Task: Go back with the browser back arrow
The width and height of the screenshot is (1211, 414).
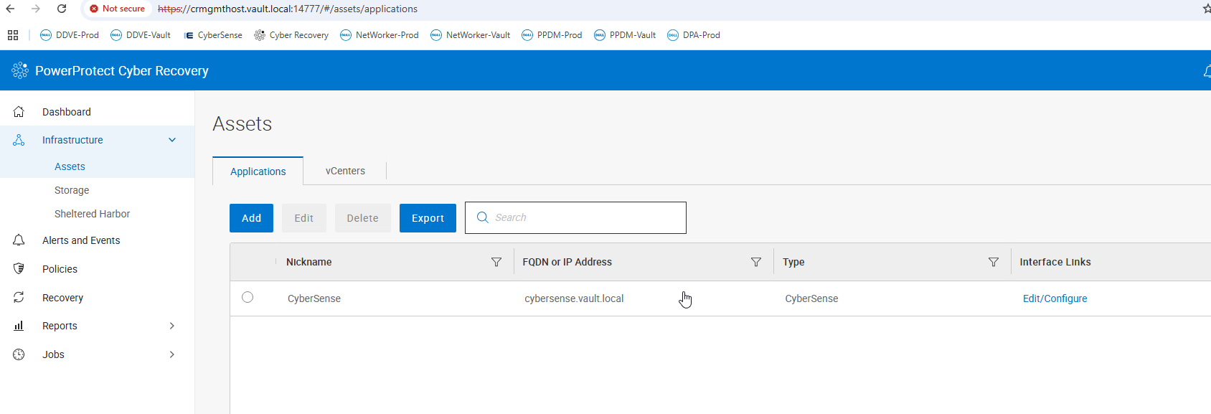Action: [x=10, y=9]
